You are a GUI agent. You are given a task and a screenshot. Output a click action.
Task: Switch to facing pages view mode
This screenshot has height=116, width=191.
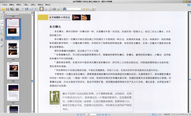pyautogui.click(x=157, y=114)
